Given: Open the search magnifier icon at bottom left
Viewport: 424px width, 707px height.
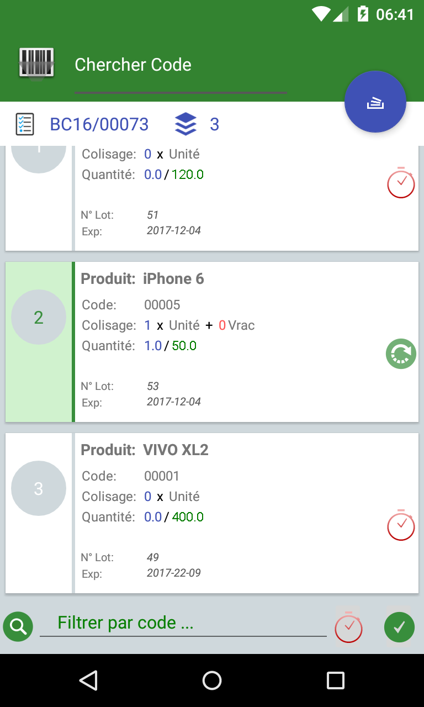Looking at the screenshot, I should point(18,626).
